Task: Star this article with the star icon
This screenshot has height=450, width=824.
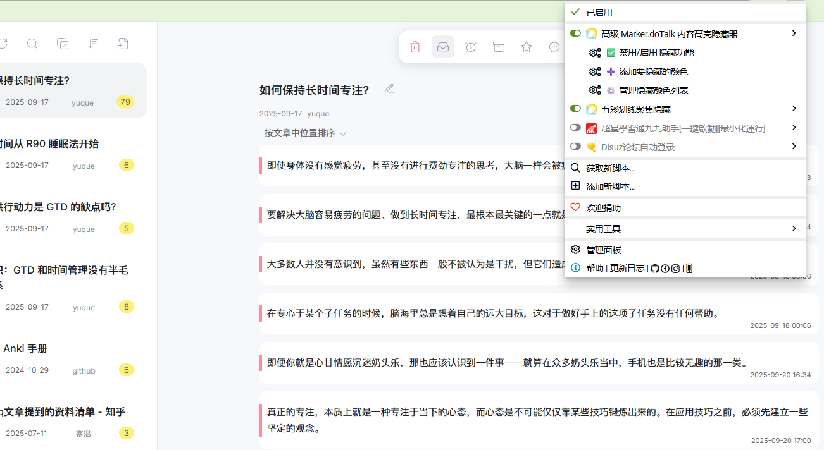Action: [x=527, y=47]
